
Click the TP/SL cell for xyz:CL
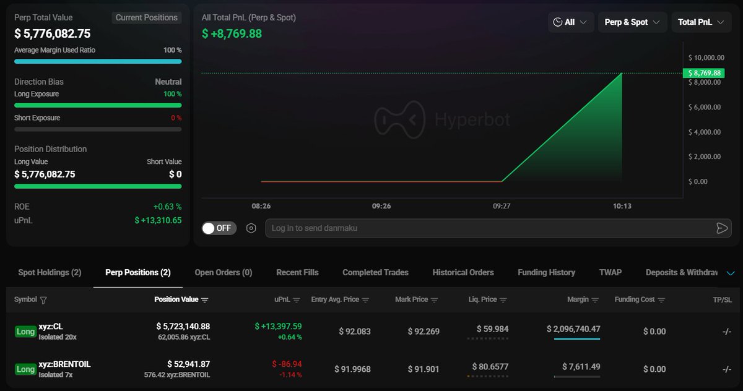click(x=727, y=332)
